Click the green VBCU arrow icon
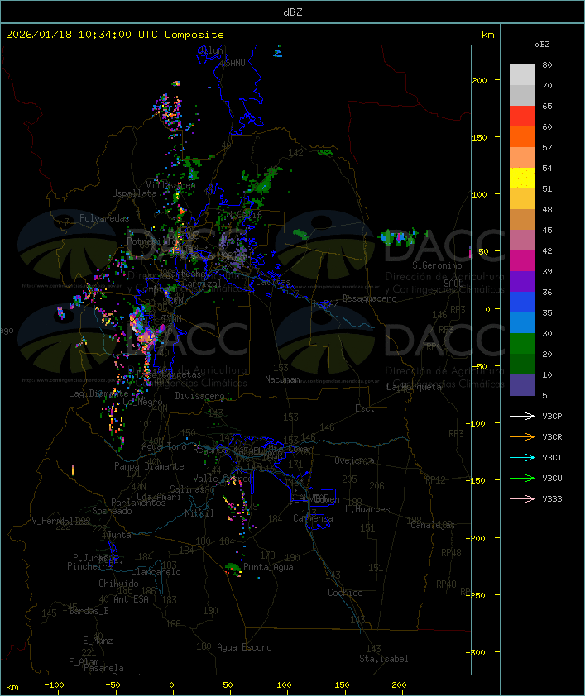Viewport: 585px width, 696px height. [x=522, y=479]
